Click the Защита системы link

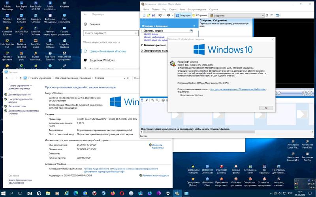pyautogui.click(x=17, y=106)
